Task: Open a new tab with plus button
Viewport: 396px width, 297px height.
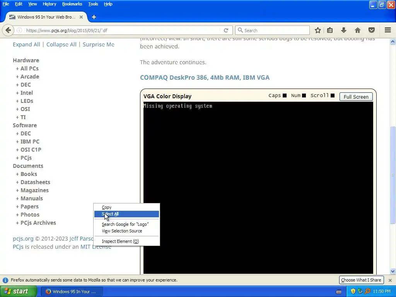Action: pyautogui.click(x=94, y=17)
